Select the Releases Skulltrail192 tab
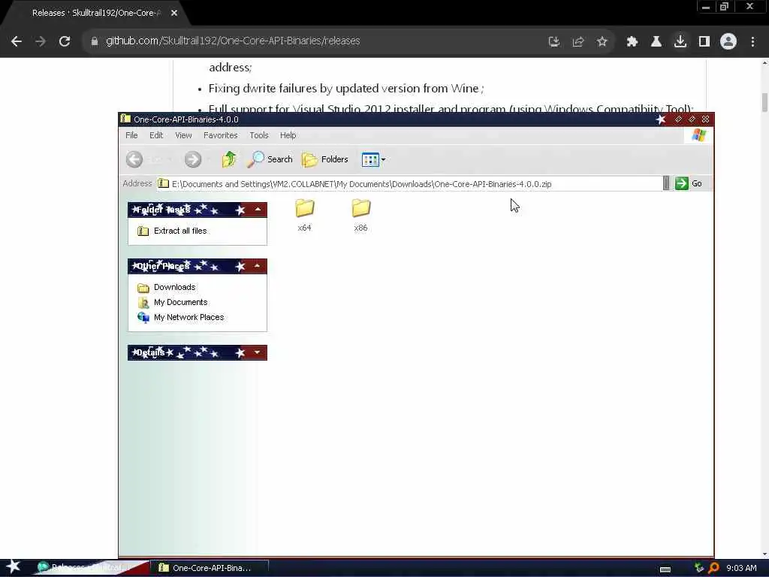 pos(96,14)
